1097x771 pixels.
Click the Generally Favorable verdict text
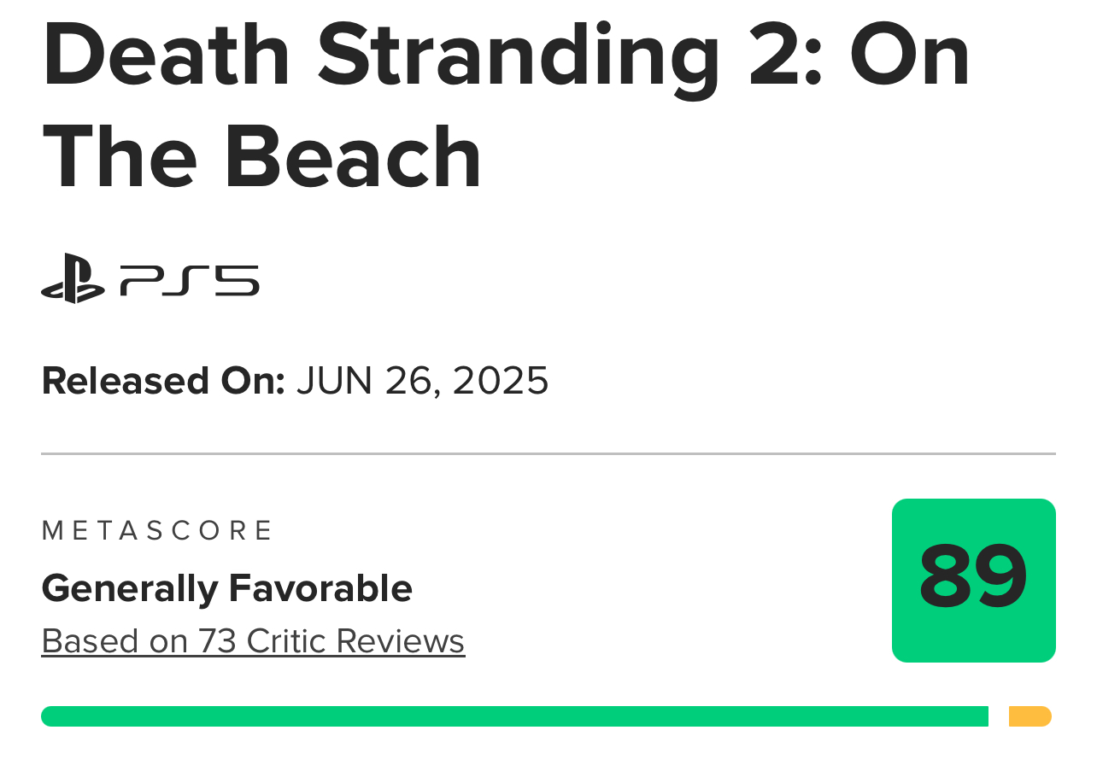227,588
